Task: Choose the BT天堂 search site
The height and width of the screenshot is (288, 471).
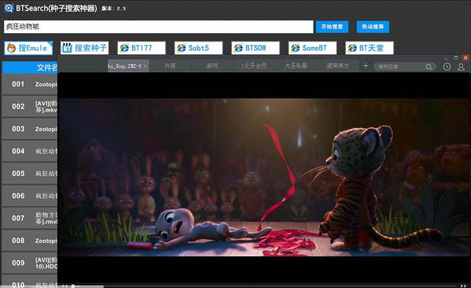Action: 370,48
